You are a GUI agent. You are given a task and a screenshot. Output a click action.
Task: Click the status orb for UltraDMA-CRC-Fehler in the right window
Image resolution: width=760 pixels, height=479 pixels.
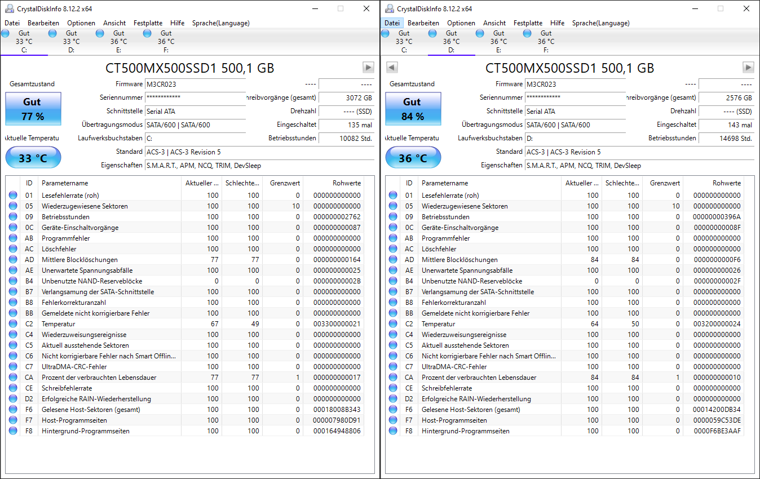click(x=393, y=367)
